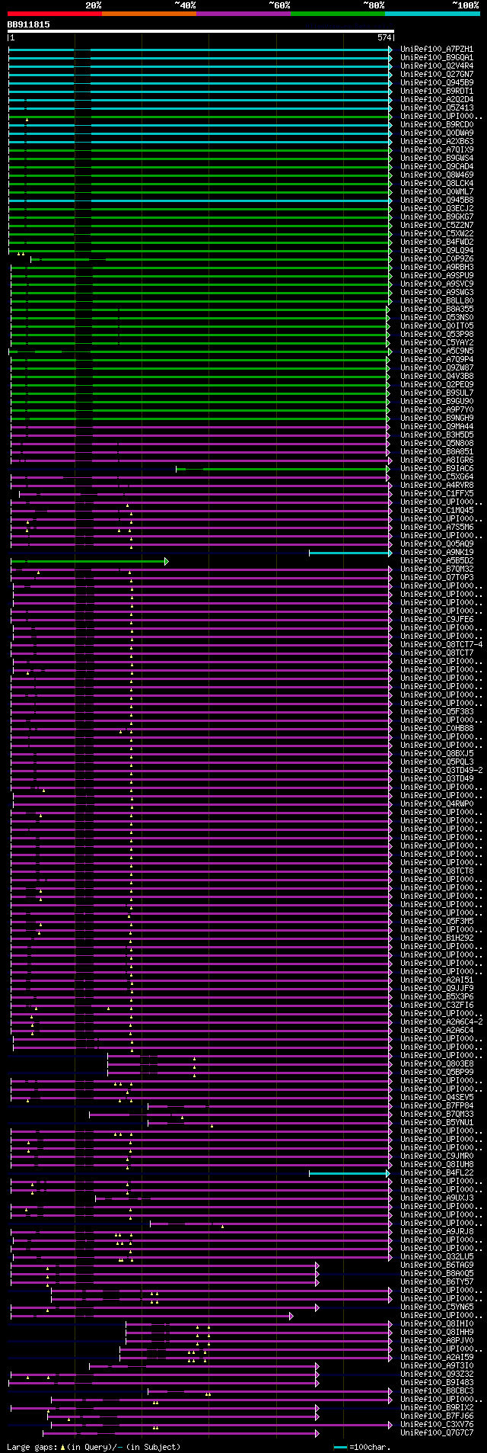Click the UniRef100_C5Z2N7 label
This screenshot has height=1453, width=487.
tap(437, 225)
